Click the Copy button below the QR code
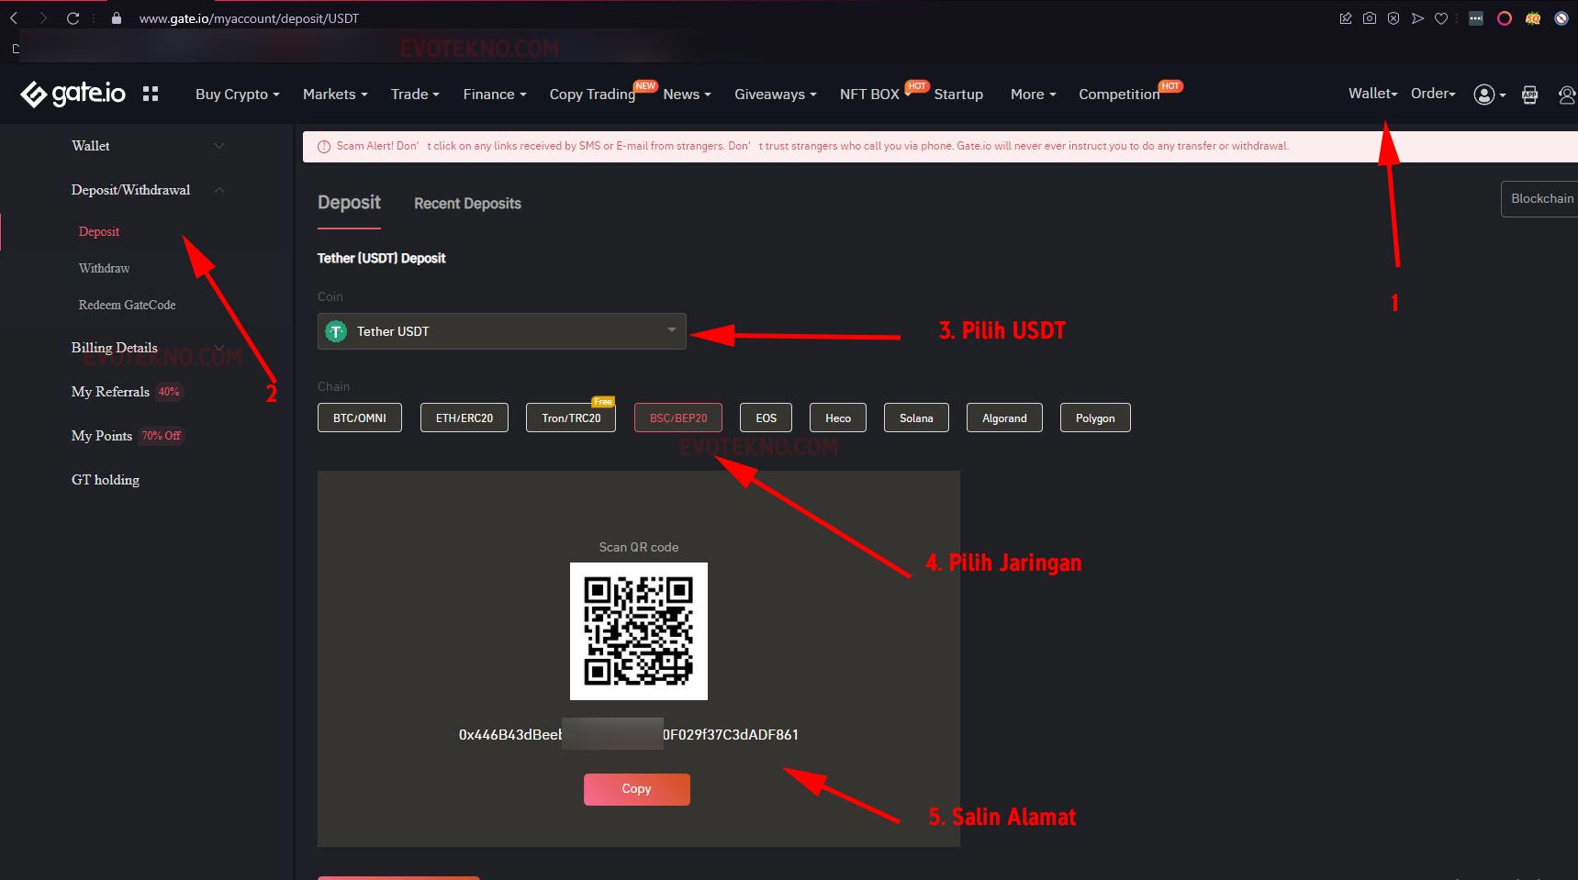The width and height of the screenshot is (1578, 880). click(x=636, y=789)
